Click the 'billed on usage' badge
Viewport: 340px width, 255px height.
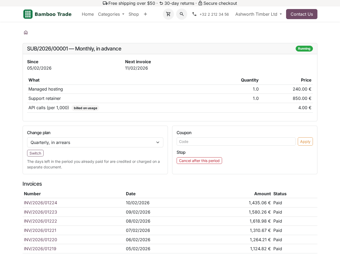coord(85,108)
